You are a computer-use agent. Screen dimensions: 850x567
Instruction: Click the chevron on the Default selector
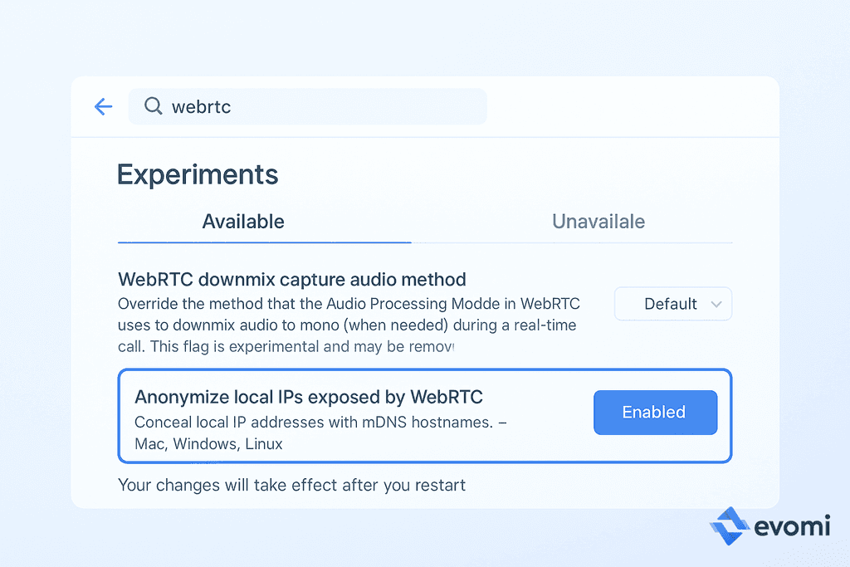(x=716, y=304)
